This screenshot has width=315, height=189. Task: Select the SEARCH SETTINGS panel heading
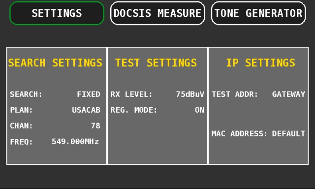tap(55, 63)
